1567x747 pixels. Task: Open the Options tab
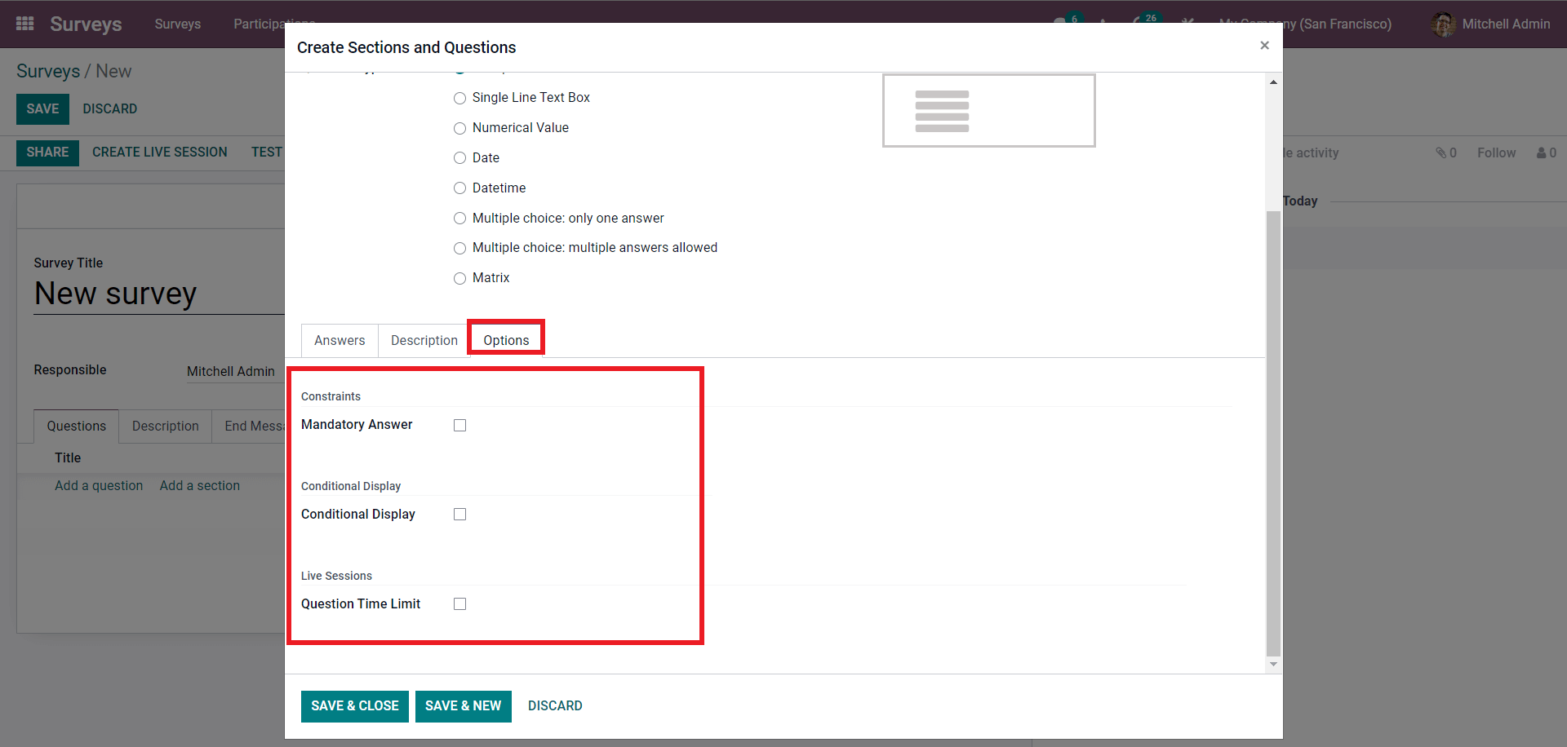(x=506, y=340)
